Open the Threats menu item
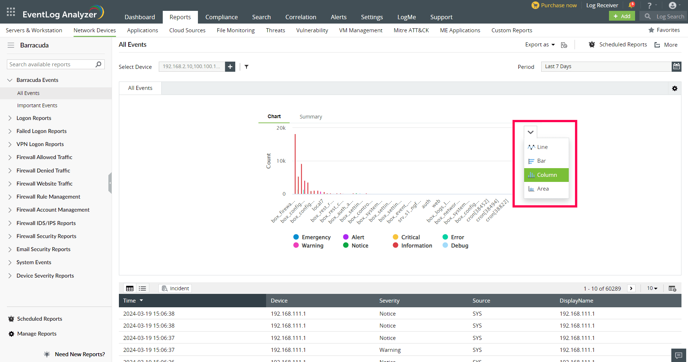 275,30
